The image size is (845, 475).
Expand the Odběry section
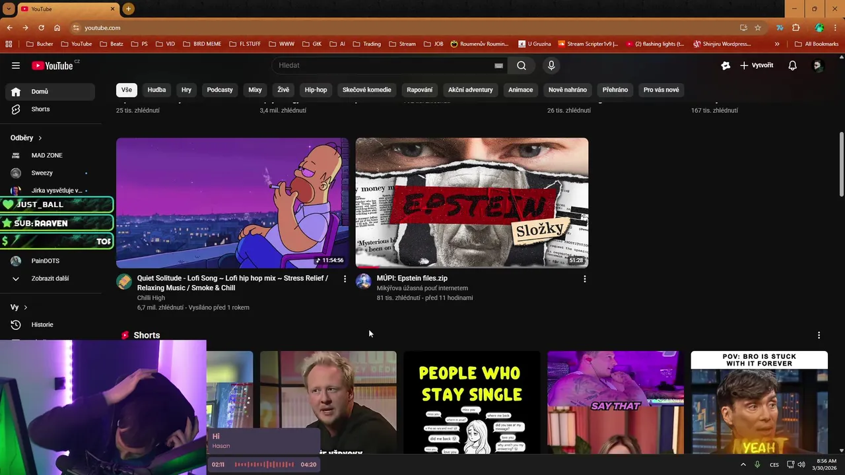pyautogui.click(x=26, y=138)
